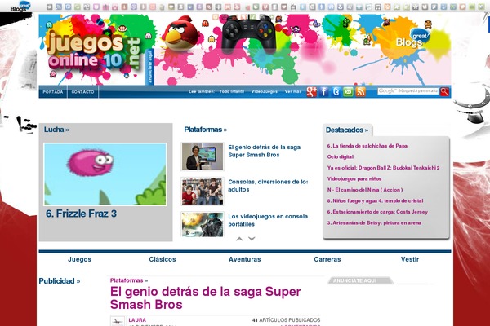Open the PORTADA menu item
Viewport: 490px width, 326px height.
point(53,92)
